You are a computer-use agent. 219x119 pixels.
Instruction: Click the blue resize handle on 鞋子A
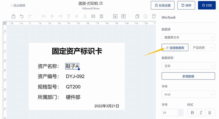point(79,69)
